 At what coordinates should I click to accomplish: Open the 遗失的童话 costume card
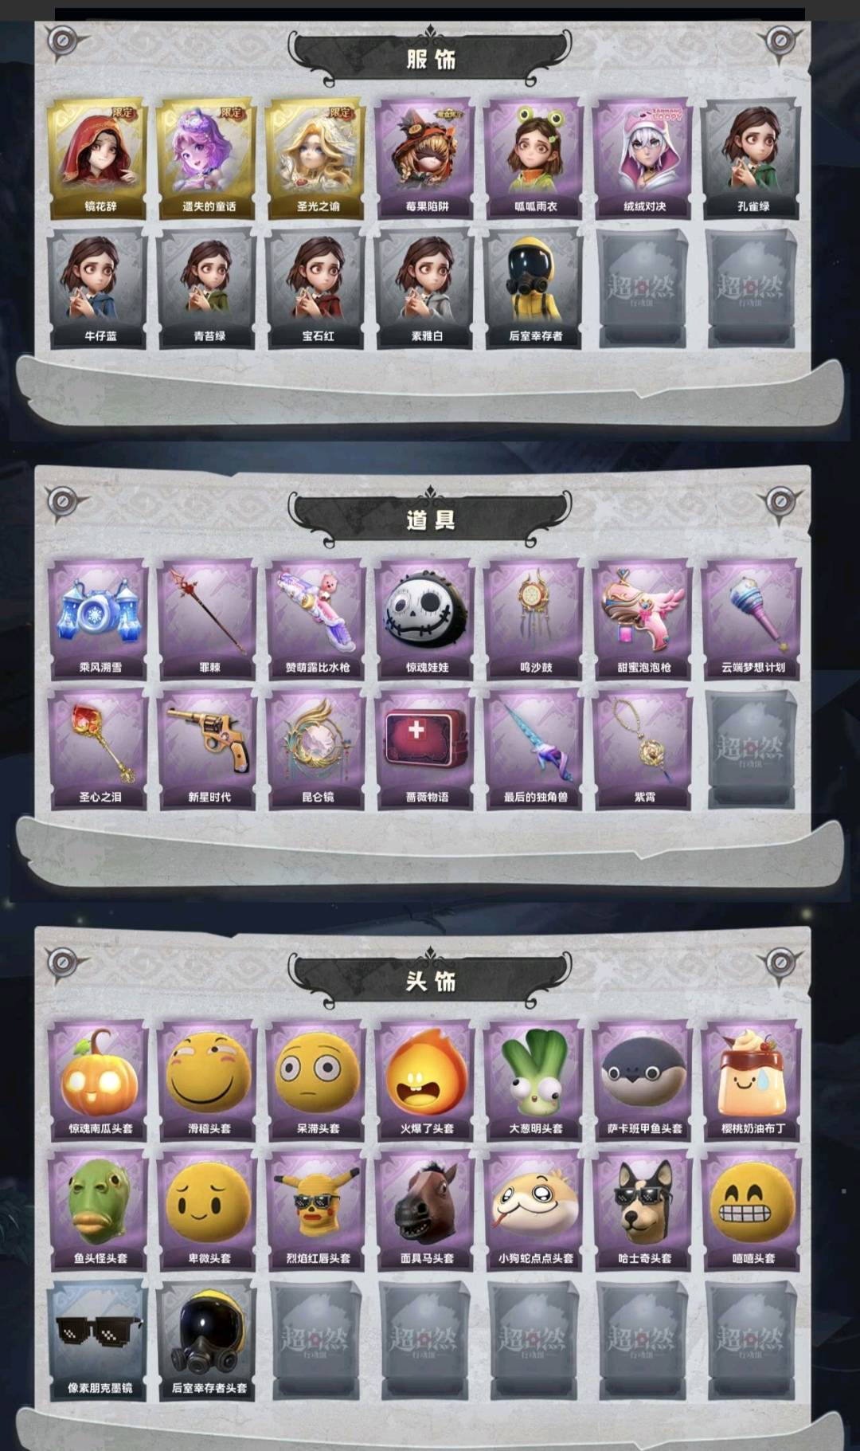pyautogui.click(x=207, y=159)
